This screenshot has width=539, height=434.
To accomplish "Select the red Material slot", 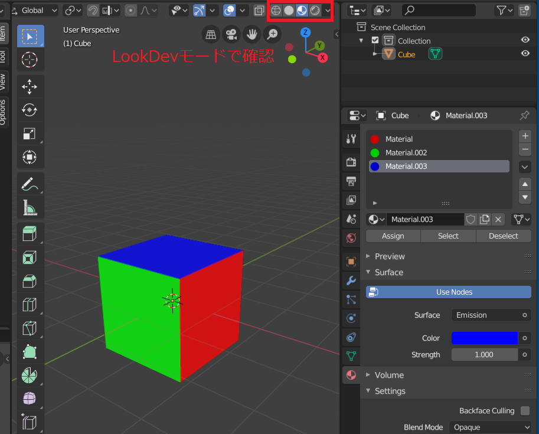I will 439,139.
